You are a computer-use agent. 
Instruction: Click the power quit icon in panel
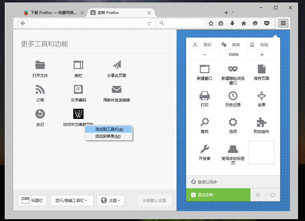point(272,195)
